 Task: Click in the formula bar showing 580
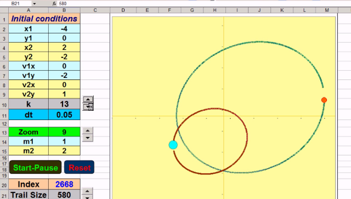pyautogui.click(x=201, y=4)
